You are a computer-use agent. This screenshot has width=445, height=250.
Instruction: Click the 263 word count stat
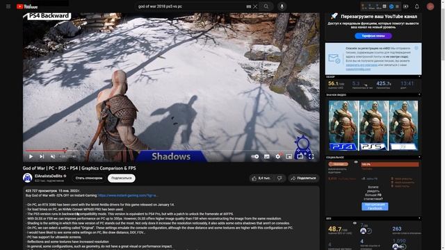(397, 228)
